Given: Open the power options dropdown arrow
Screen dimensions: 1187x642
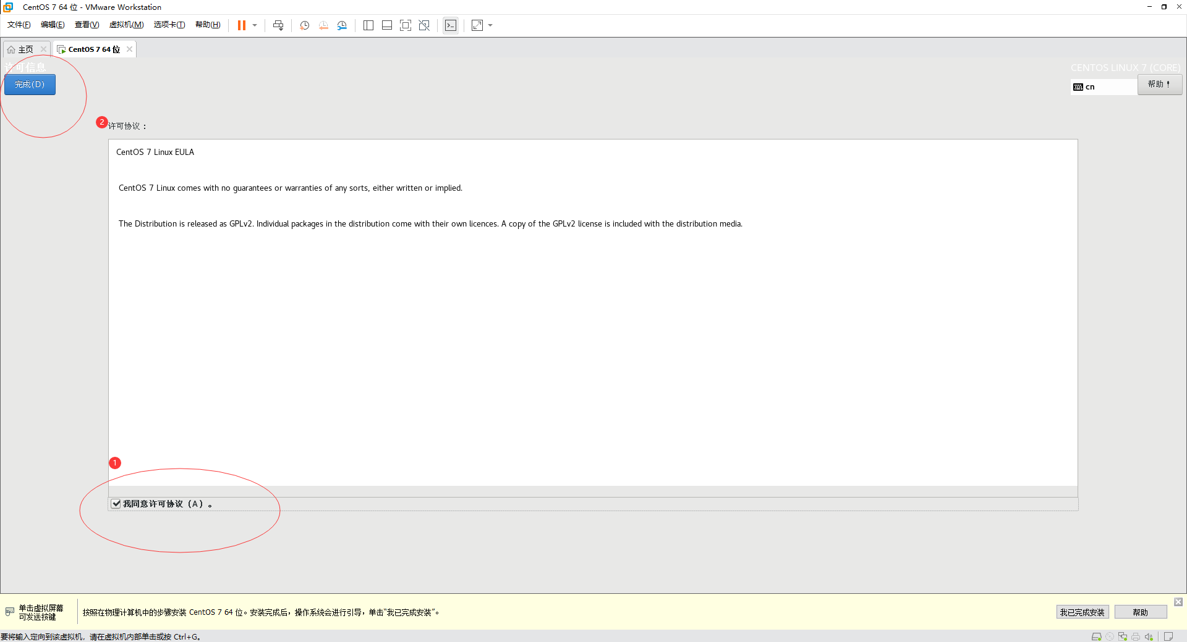Looking at the screenshot, I should coord(255,25).
